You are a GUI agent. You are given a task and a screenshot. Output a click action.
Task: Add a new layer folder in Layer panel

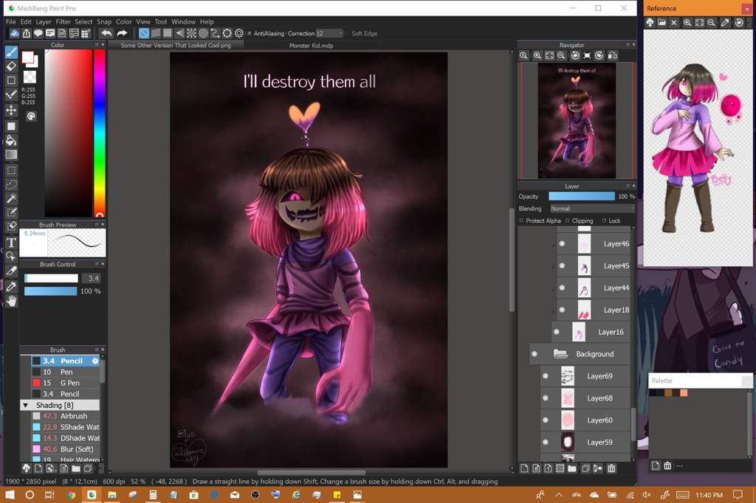point(572,468)
